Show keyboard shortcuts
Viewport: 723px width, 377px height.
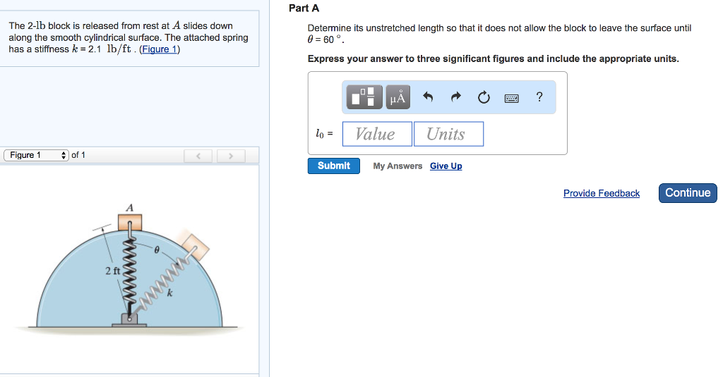coord(512,98)
